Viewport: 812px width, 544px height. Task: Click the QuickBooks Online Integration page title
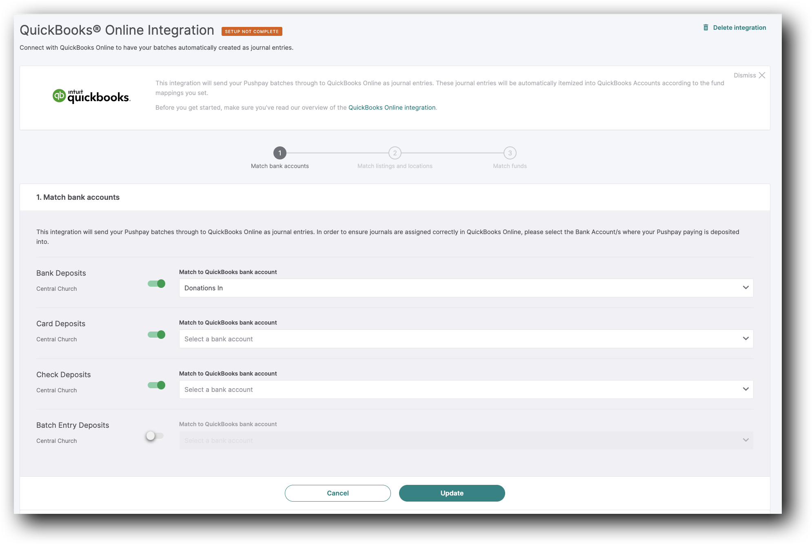[x=117, y=30]
